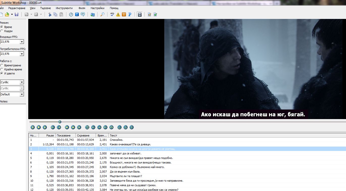
Task: Open the spell check ABC icon
Action: [112, 15]
